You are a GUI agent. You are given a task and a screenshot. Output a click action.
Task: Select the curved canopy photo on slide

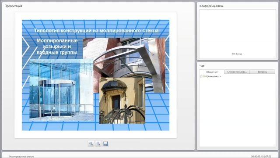pyautogui.click(x=124, y=57)
